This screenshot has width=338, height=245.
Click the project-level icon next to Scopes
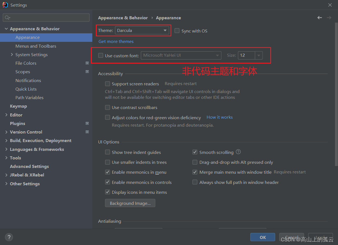[87, 72]
